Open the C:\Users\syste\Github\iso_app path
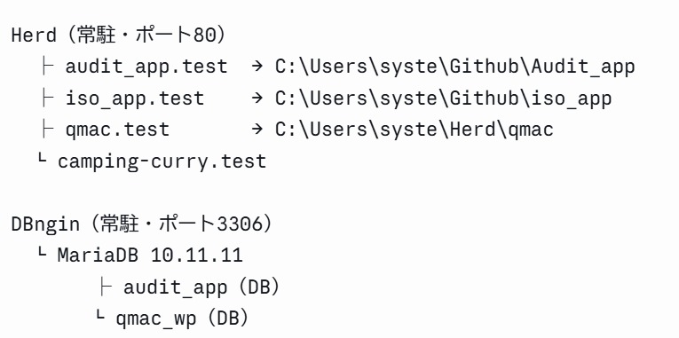 click(x=444, y=98)
